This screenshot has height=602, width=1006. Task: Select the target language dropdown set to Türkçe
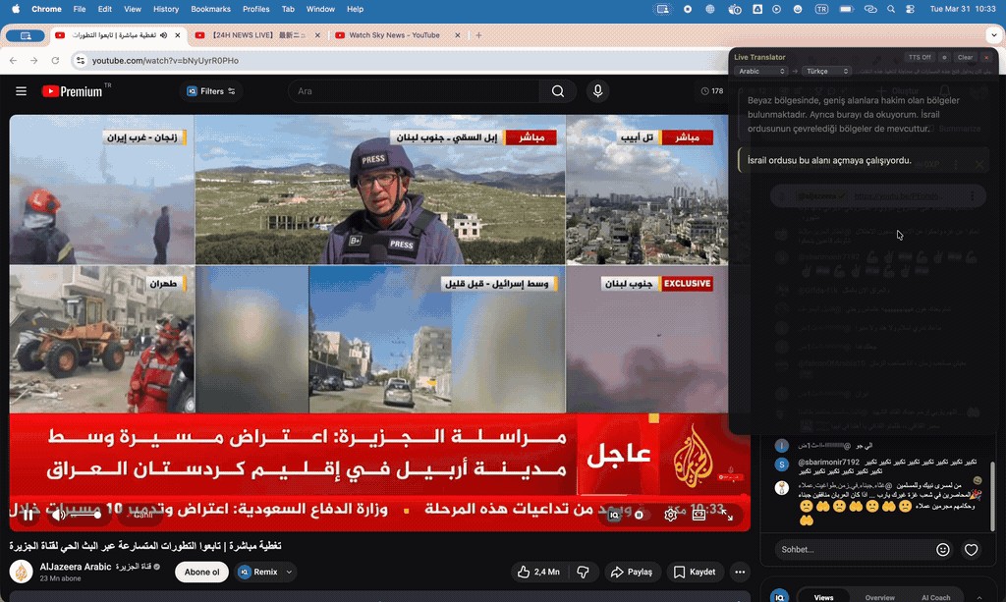tap(826, 71)
